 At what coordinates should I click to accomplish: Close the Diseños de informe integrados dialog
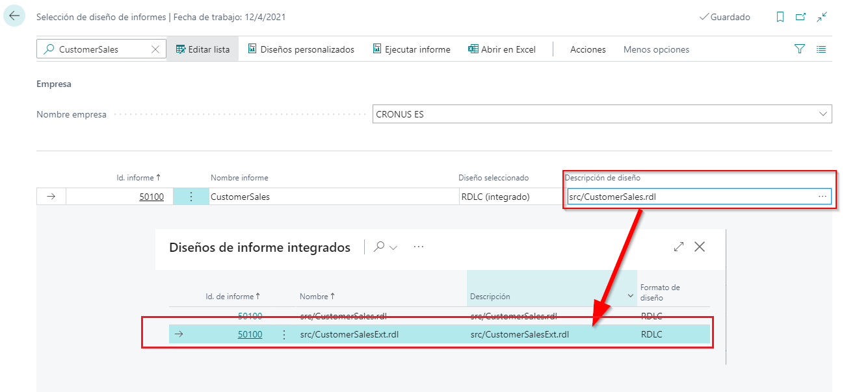pyautogui.click(x=700, y=247)
